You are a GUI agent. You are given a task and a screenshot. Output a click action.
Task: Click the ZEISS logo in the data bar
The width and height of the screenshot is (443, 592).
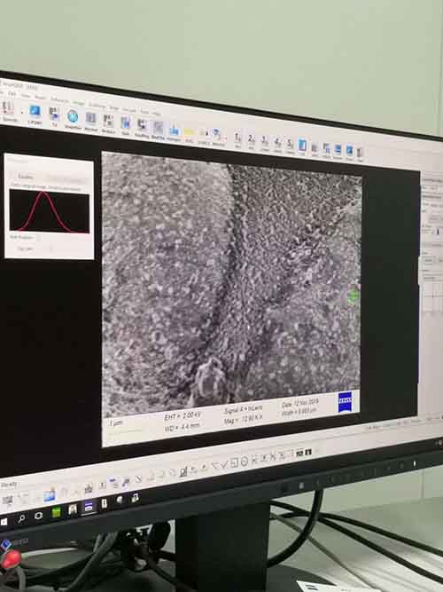(x=345, y=402)
